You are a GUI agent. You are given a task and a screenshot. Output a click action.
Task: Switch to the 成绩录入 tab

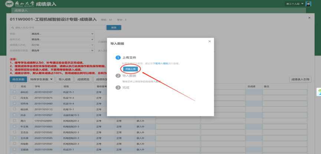click(x=22, y=11)
